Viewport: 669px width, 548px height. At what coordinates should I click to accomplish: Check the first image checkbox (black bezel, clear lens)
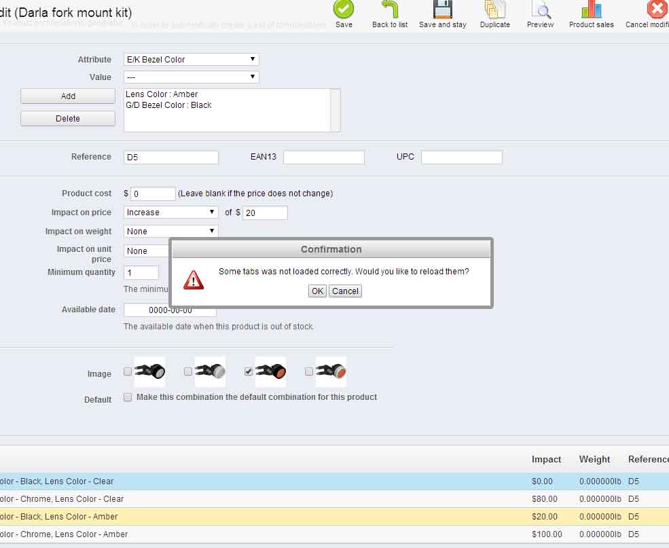[x=128, y=371]
